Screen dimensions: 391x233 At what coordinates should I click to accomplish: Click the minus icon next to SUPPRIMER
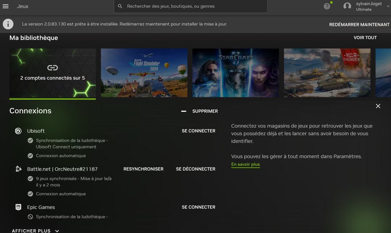pos(184,111)
